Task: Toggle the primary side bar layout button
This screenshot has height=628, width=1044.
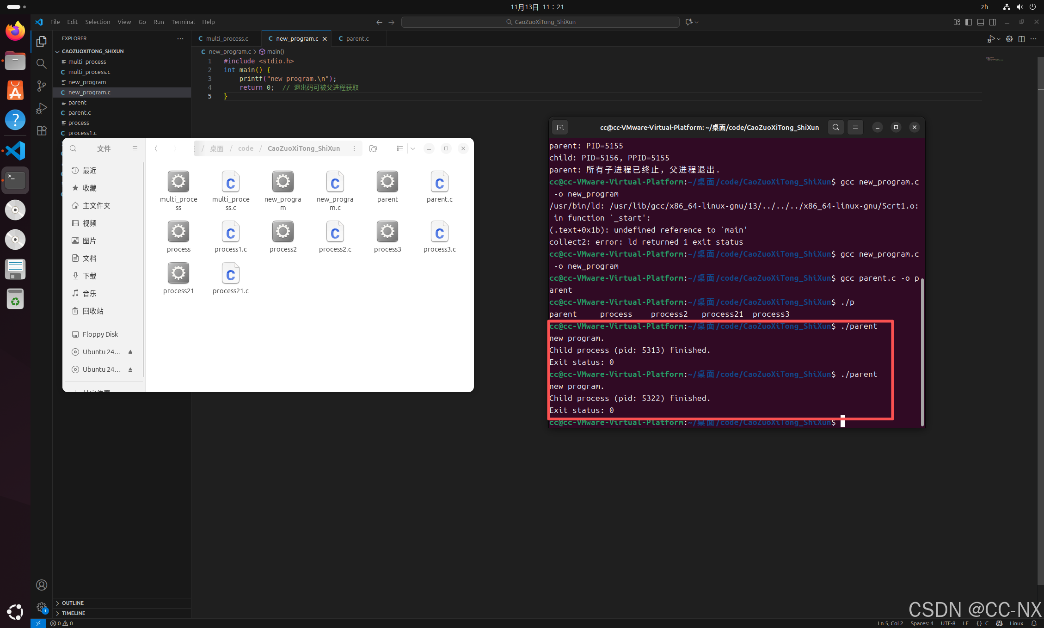Action: click(969, 22)
